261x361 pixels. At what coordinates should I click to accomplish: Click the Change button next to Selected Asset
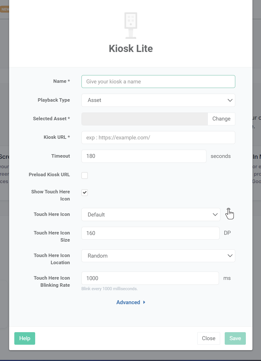coord(221,119)
